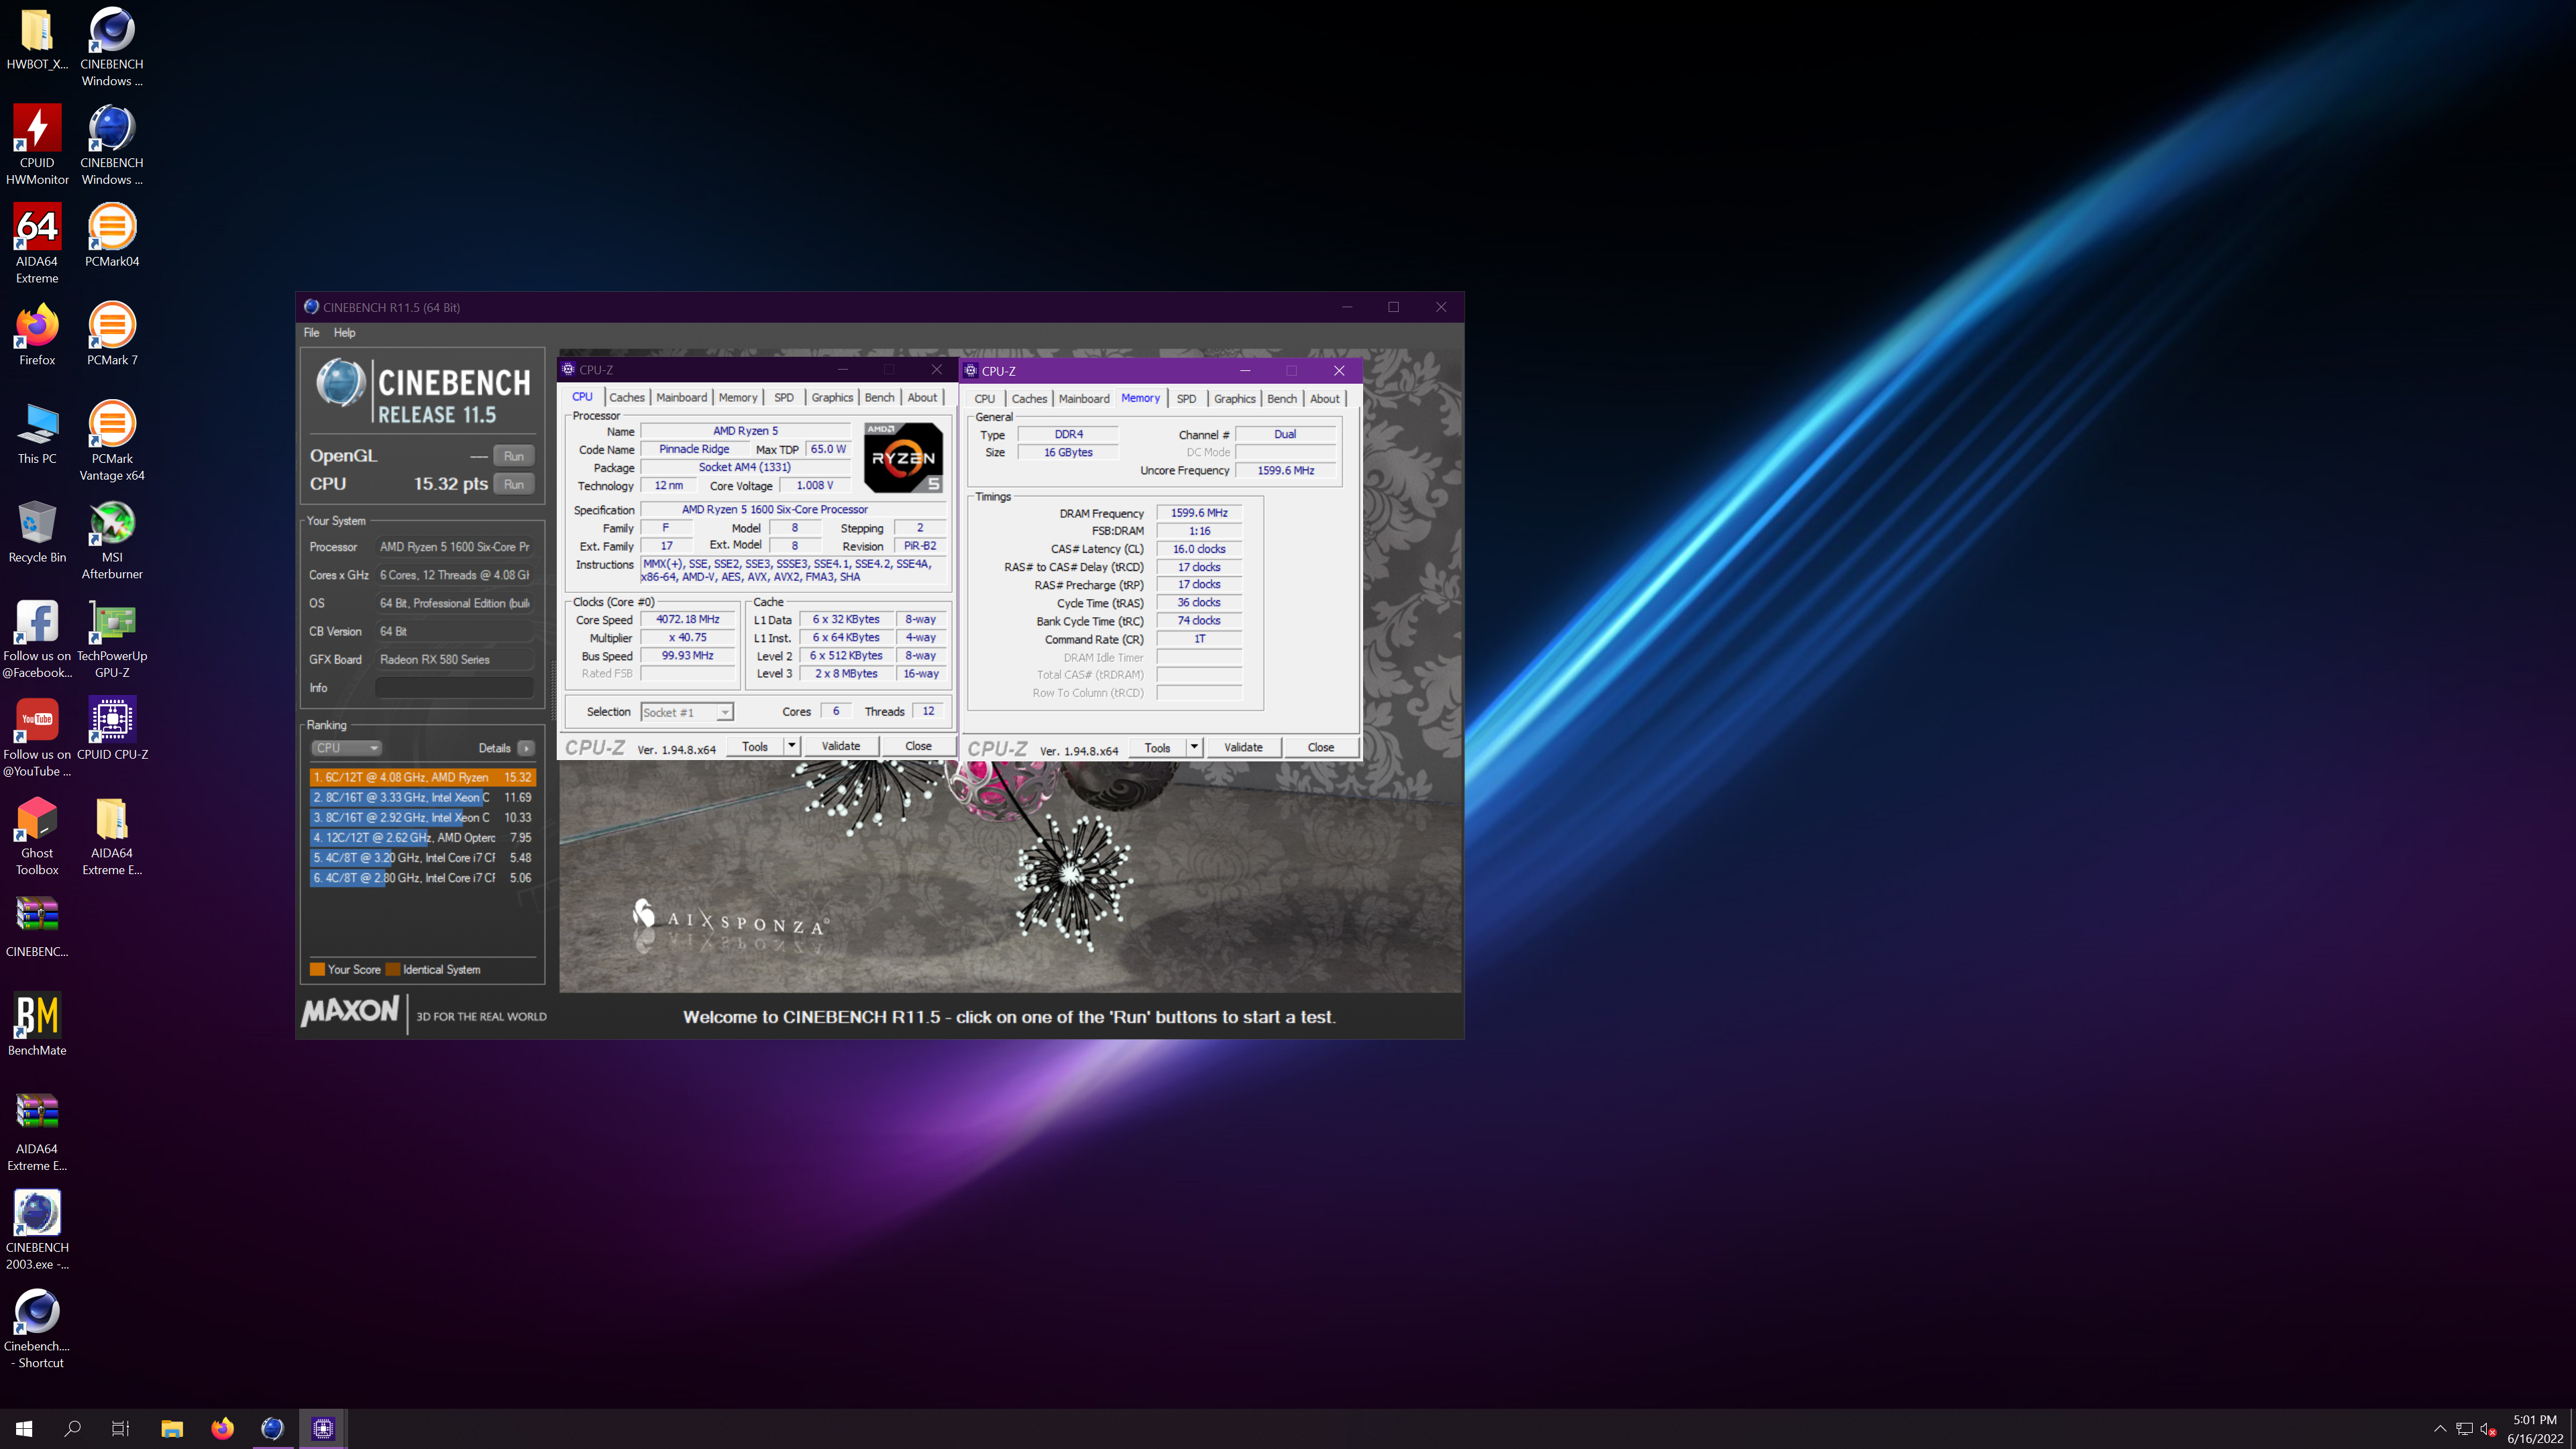
Task: Open the HWBOT_X folder on desktop
Action: pos(37,39)
